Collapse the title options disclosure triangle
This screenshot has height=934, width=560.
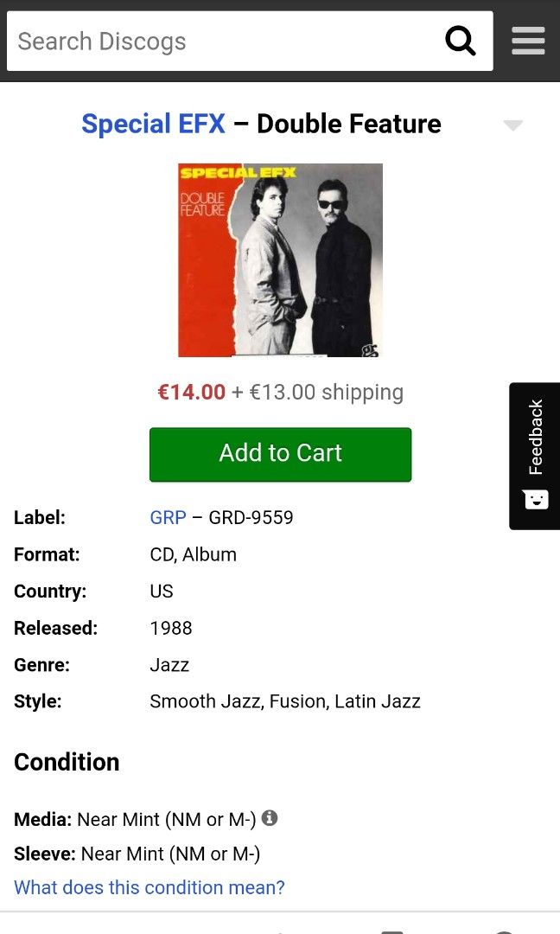tap(512, 125)
